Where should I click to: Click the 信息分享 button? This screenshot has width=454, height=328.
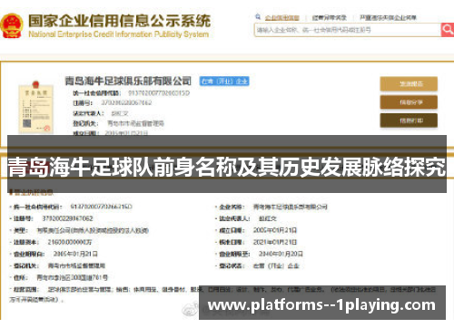[409, 102]
